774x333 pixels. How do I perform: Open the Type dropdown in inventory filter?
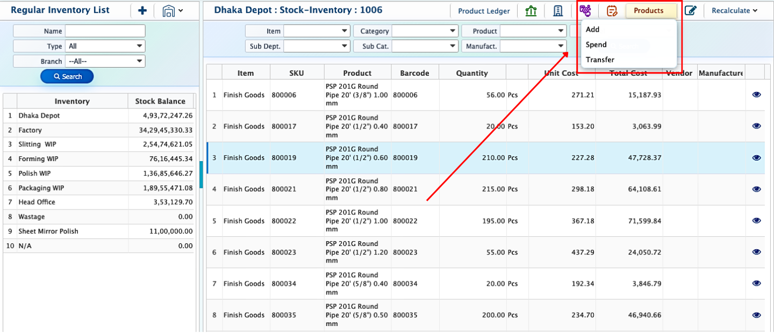pyautogui.click(x=105, y=46)
